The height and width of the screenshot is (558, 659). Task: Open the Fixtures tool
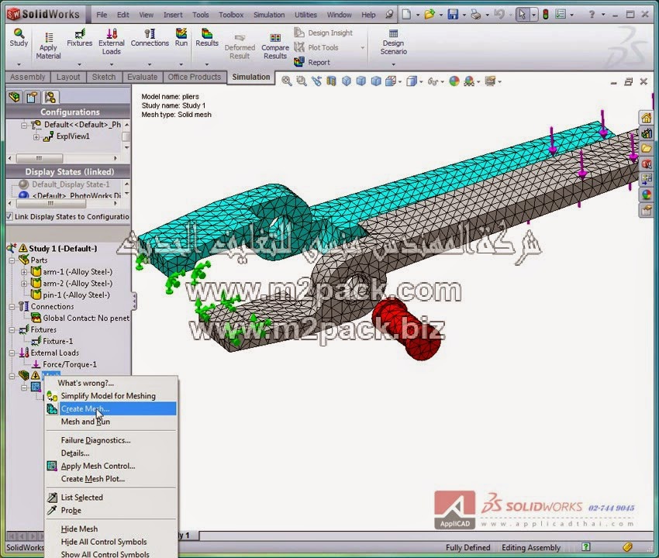[79, 38]
